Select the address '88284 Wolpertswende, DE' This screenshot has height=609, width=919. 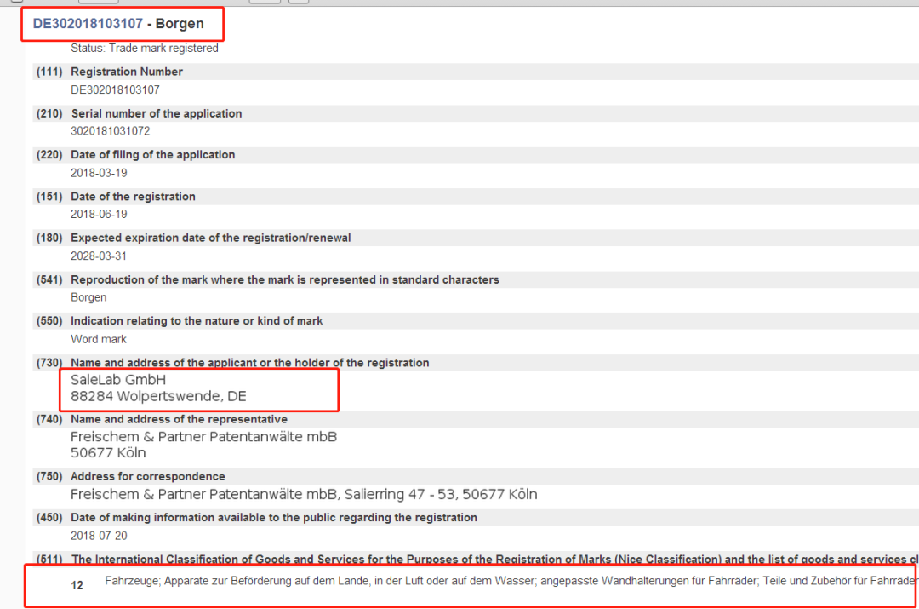(x=158, y=396)
